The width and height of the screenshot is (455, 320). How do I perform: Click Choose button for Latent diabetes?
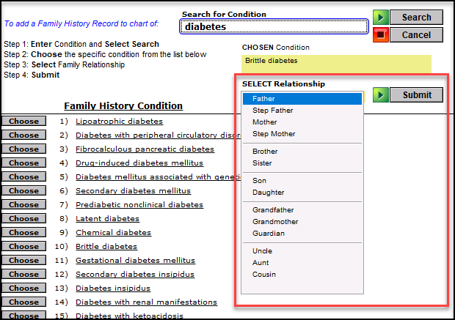(23, 219)
